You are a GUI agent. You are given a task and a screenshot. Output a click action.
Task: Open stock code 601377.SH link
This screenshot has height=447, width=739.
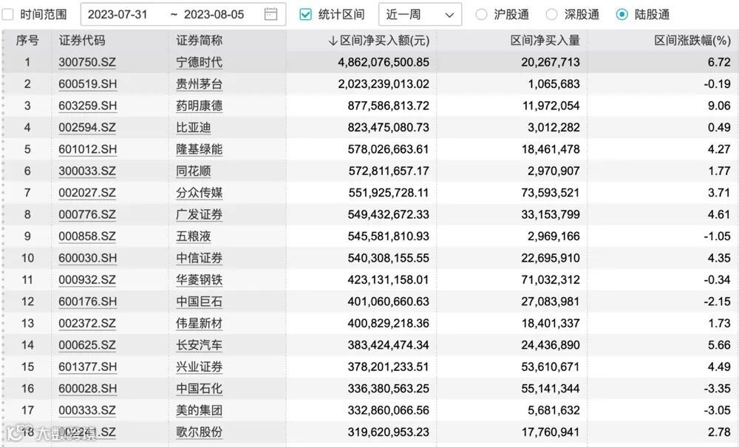[88, 366]
